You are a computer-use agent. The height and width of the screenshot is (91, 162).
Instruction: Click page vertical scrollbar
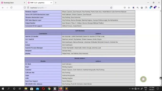(161, 78)
